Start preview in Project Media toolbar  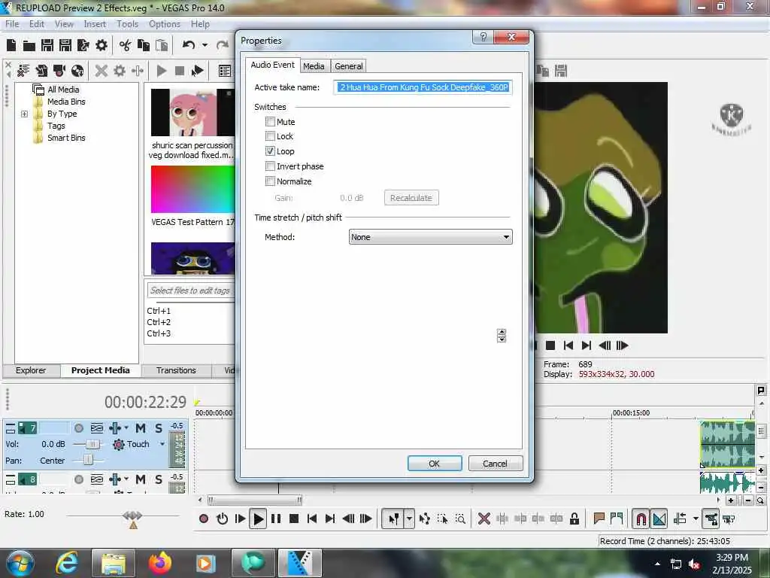pos(161,71)
